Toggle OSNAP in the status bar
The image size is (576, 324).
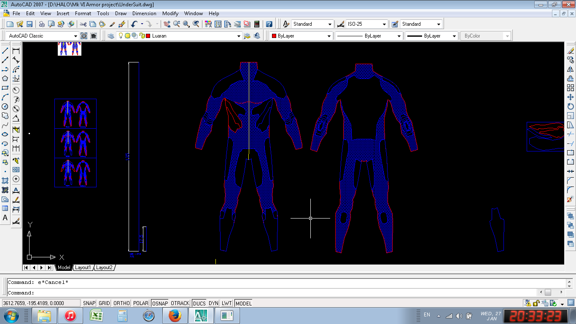coord(160,303)
